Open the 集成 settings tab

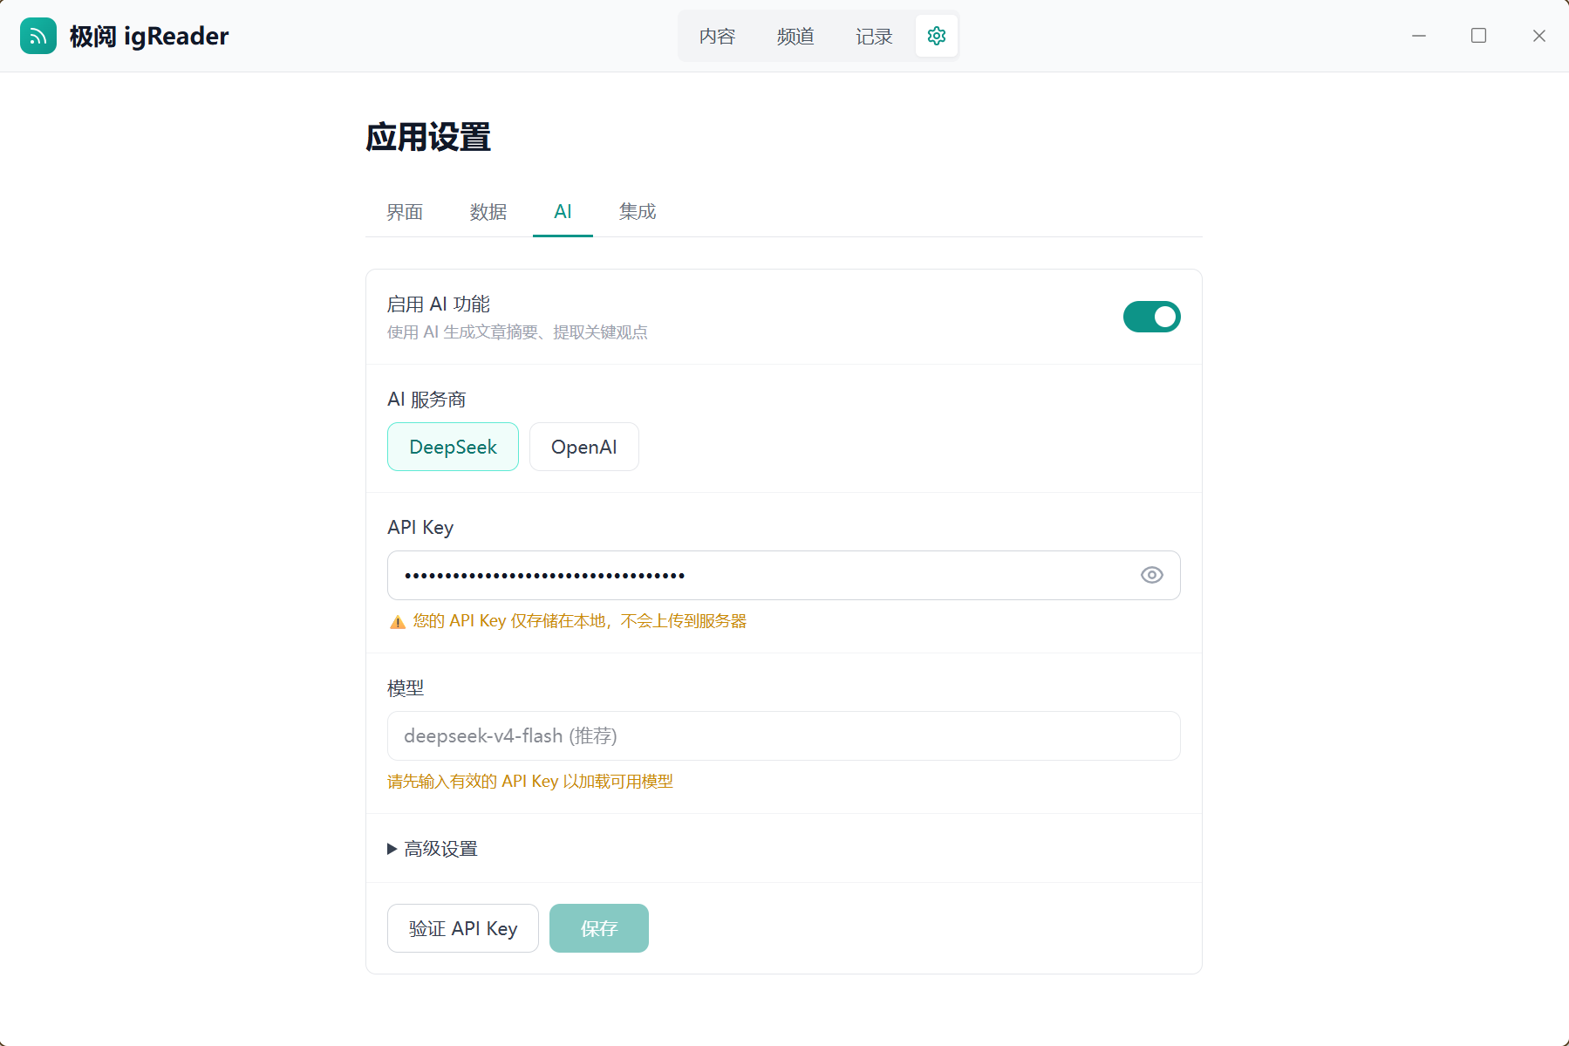(638, 212)
